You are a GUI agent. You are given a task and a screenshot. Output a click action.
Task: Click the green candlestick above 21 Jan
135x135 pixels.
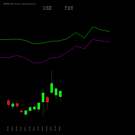pyautogui.click(x=13, y=105)
